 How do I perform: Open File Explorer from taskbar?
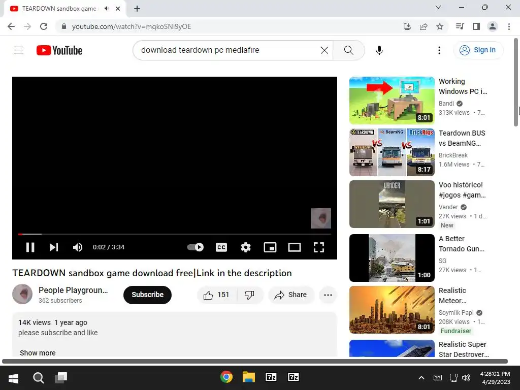249,377
